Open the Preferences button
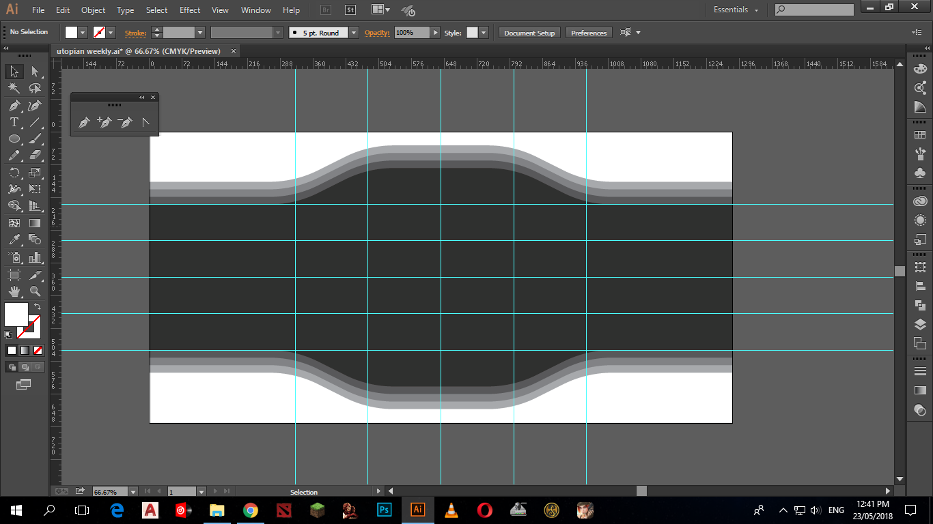This screenshot has height=524, width=933. click(x=588, y=33)
